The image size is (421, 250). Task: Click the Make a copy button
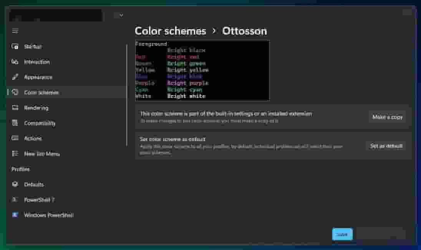click(x=387, y=117)
